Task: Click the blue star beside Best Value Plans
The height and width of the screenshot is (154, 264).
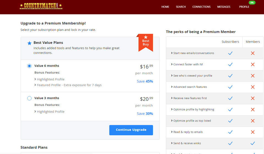Action: pyautogui.click(x=29, y=43)
